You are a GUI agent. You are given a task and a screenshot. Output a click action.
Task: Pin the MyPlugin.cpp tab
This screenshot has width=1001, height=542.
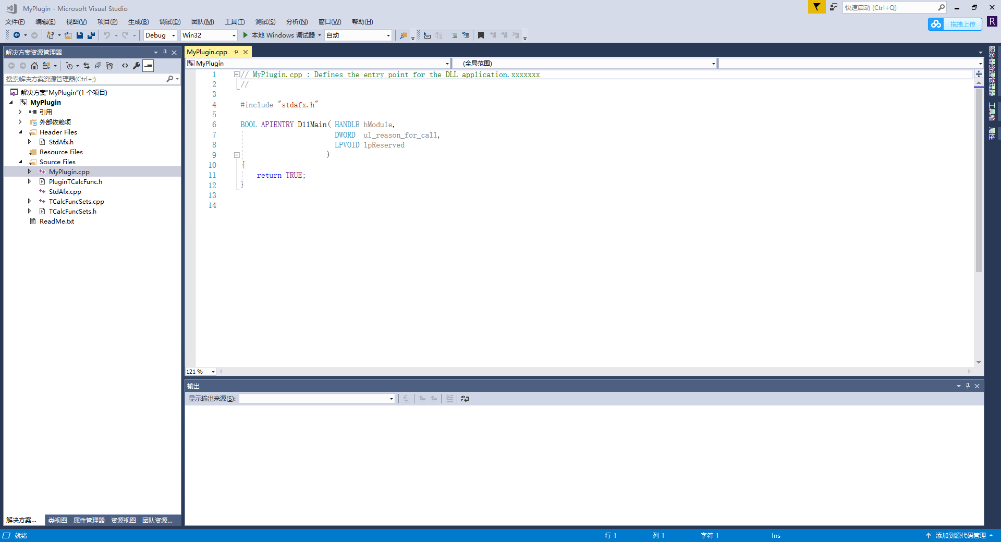pyautogui.click(x=236, y=52)
